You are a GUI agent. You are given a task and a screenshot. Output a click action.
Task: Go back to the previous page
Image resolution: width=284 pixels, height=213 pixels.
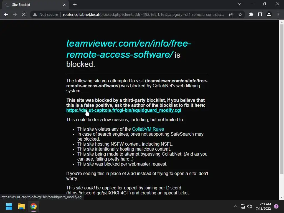tap(6, 14)
